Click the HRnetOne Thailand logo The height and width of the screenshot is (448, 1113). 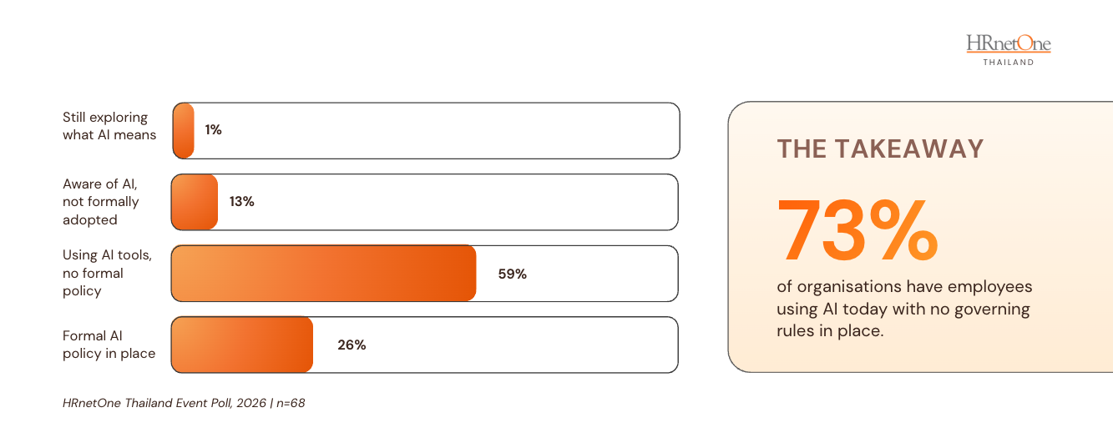[1008, 50]
